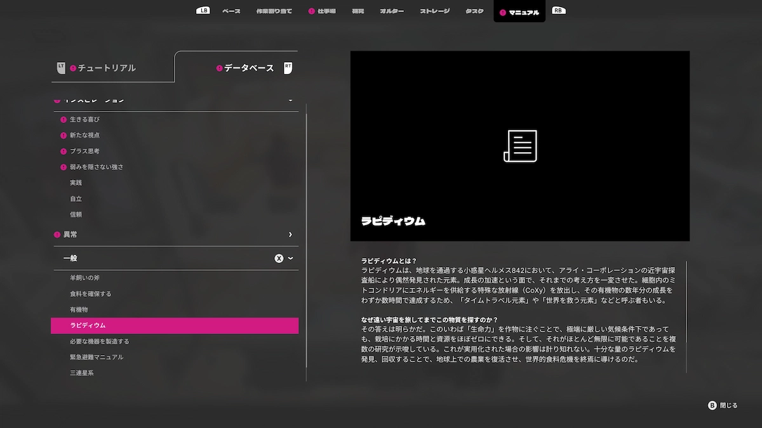Click the X button icon on 一般 row

(x=279, y=258)
